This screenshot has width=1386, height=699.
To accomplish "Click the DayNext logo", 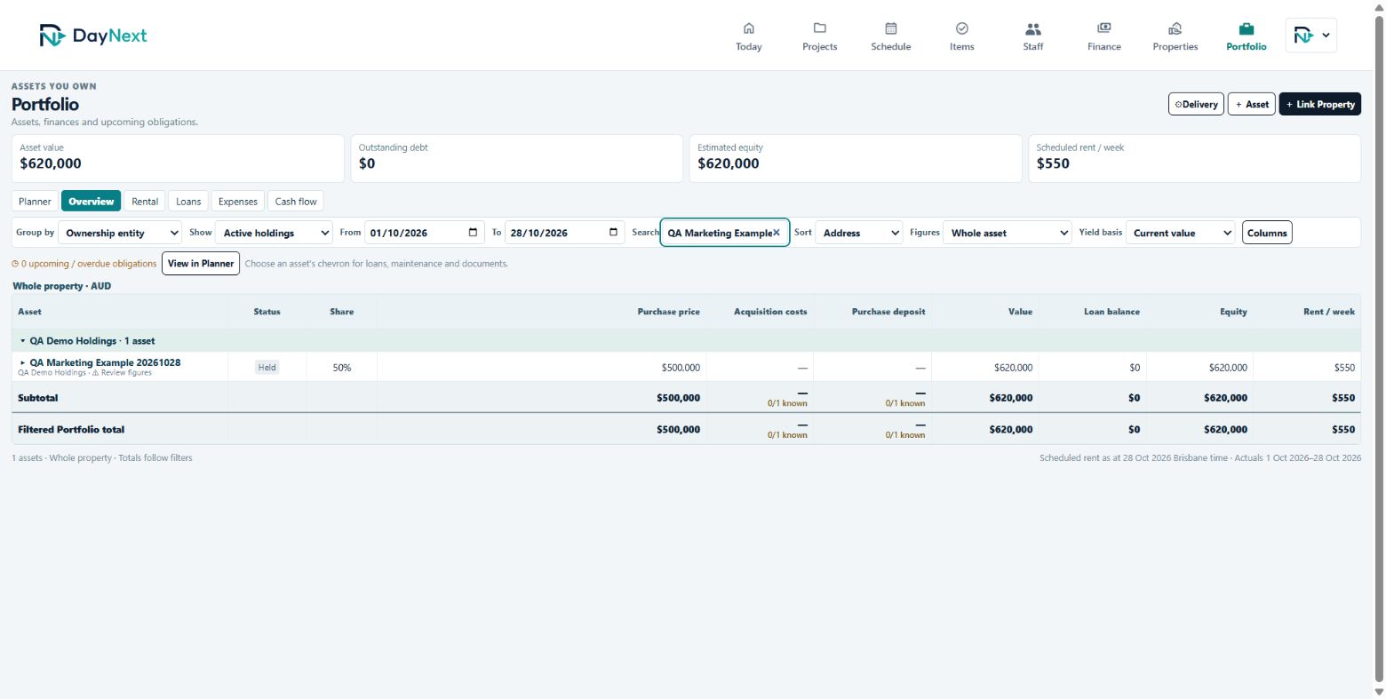I will [93, 36].
